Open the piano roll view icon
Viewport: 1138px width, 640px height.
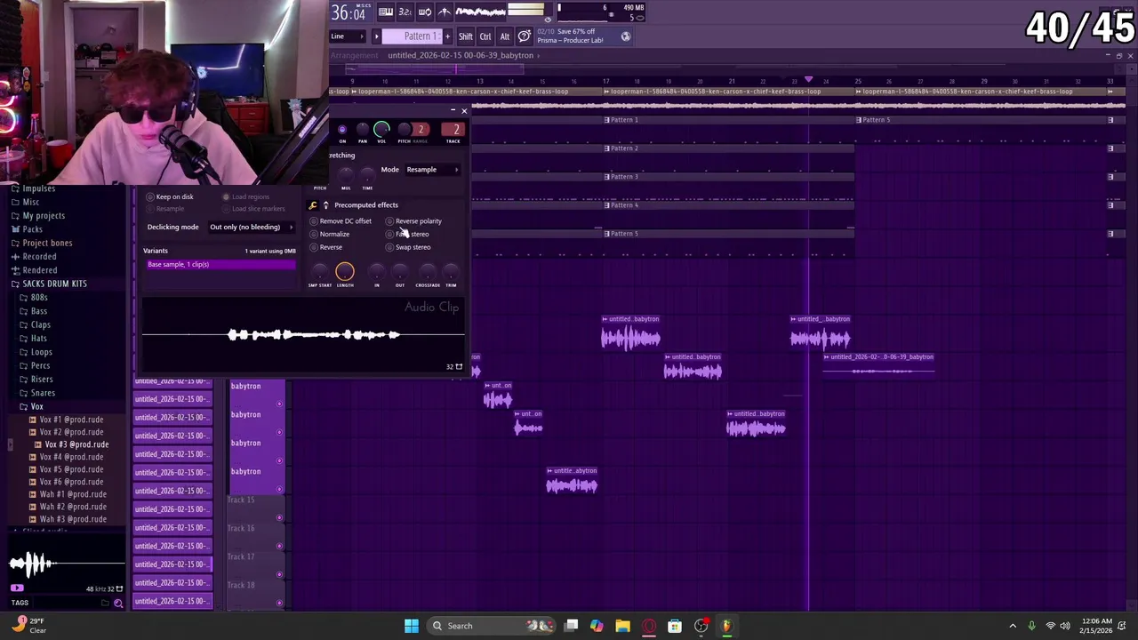386,12
